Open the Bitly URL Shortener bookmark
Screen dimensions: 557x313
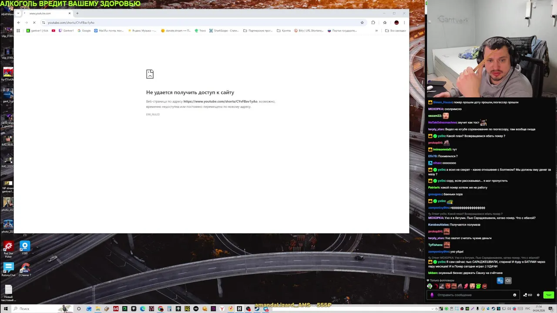(309, 30)
